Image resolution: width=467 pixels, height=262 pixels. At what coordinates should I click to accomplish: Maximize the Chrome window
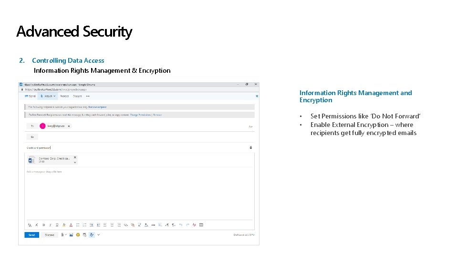coord(247,84)
